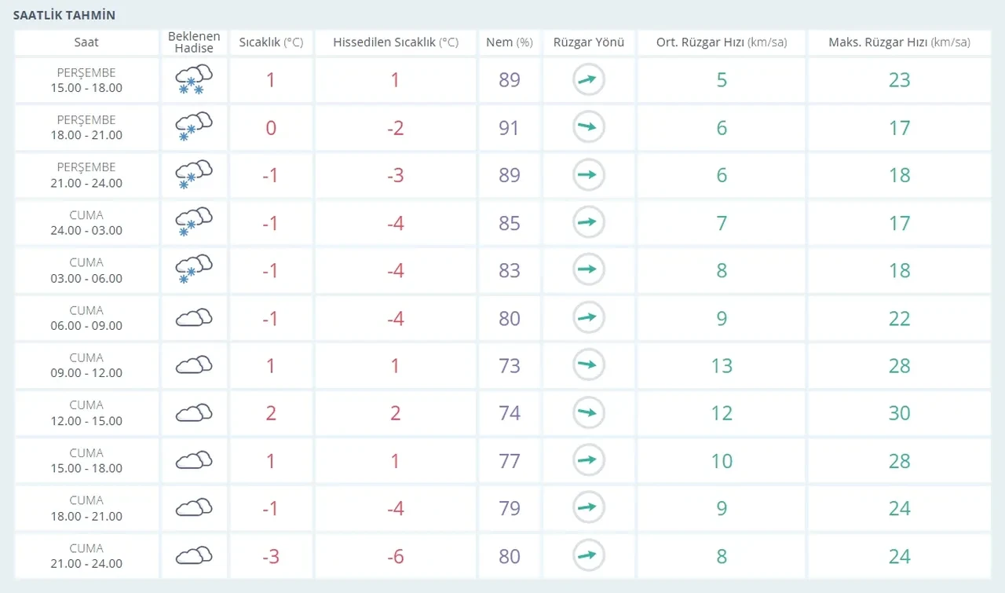Click the Ort. Rüzgar Hızı column header
The image size is (1005, 593).
tap(721, 42)
